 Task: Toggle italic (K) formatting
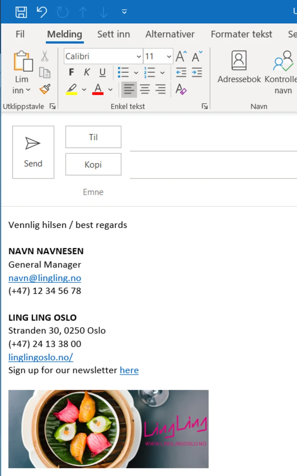[87, 72]
